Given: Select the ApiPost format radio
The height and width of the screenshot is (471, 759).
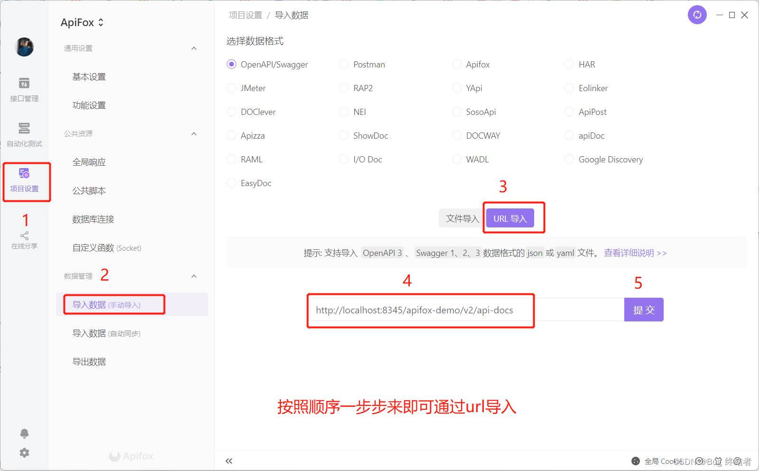Looking at the screenshot, I should (x=569, y=112).
